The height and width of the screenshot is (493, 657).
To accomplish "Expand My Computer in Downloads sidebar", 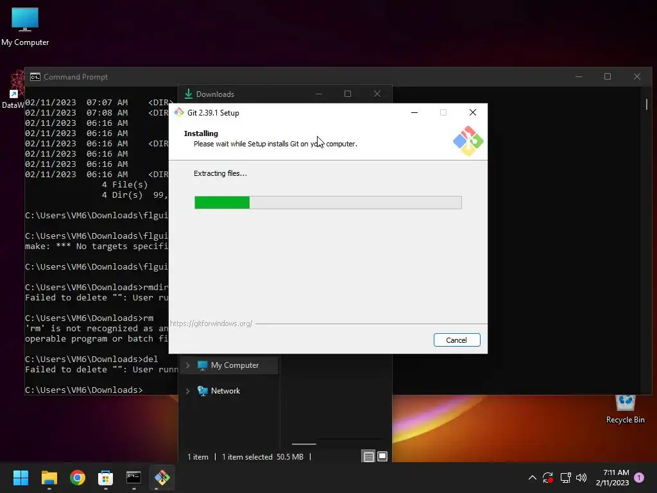I will click(x=188, y=365).
